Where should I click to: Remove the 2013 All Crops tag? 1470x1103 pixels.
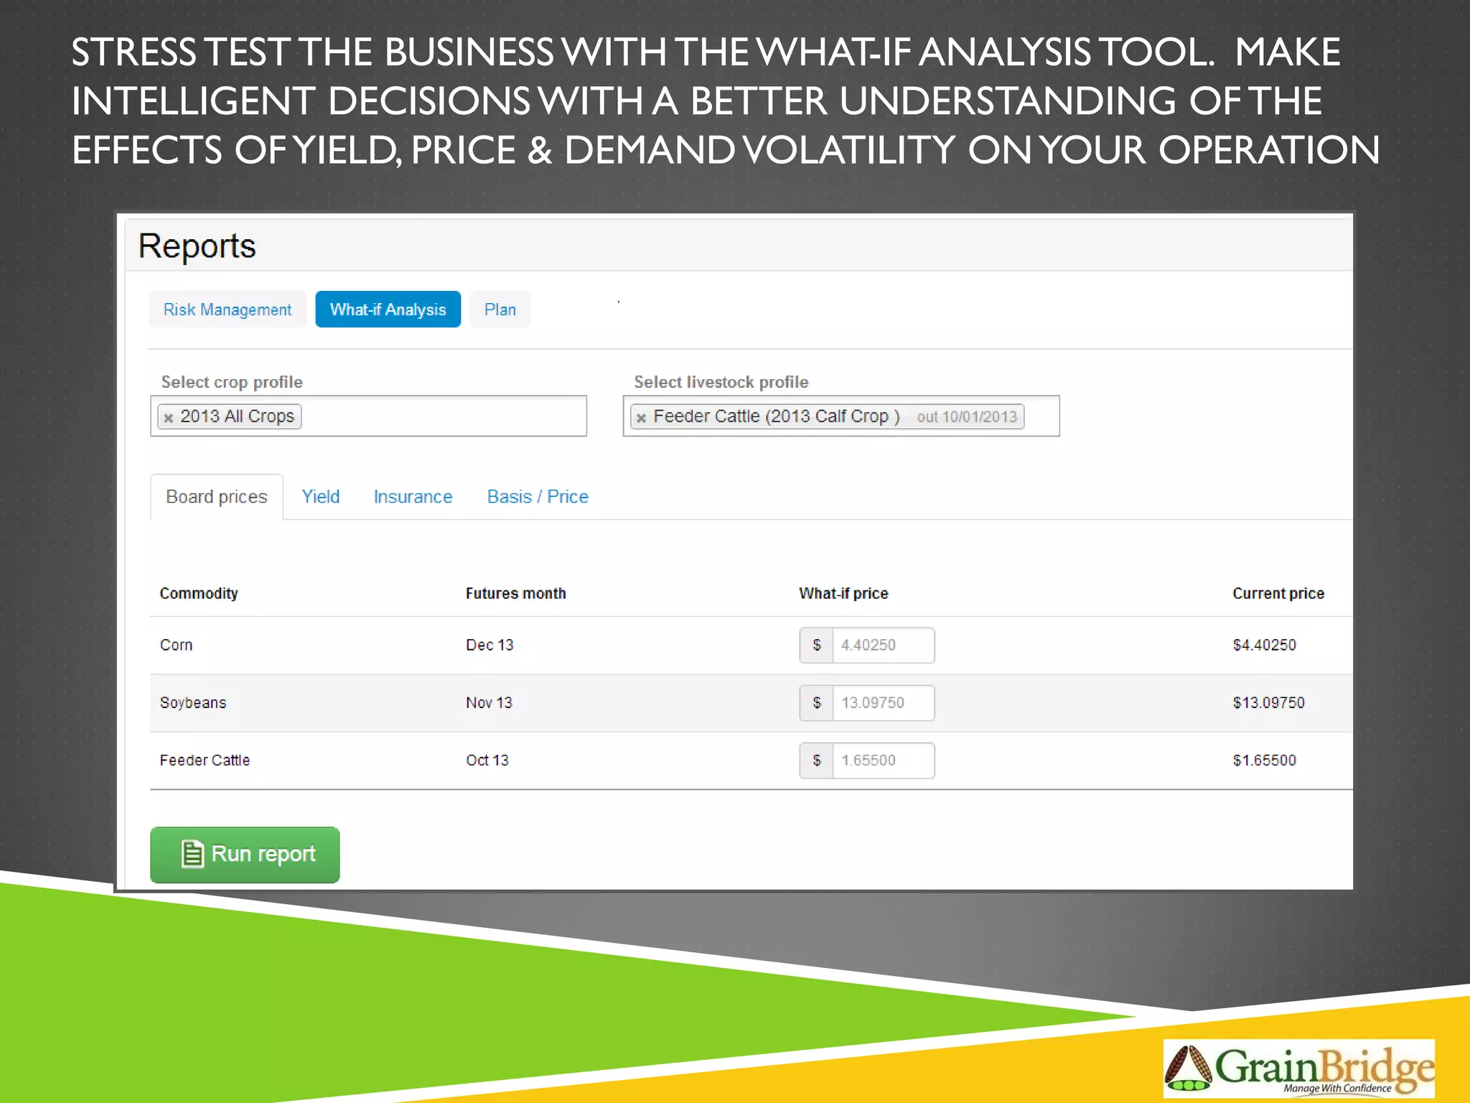click(x=169, y=418)
